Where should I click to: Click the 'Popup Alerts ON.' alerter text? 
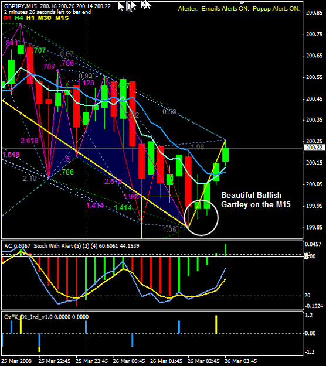click(x=276, y=9)
